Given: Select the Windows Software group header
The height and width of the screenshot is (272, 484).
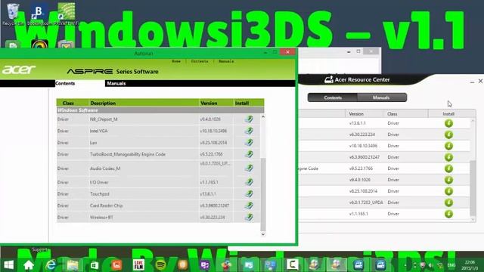Looking at the screenshot, I should [x=160, y=110].
